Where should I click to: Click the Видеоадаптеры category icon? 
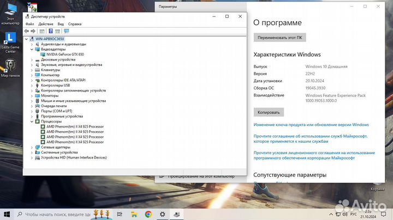pos(37,49)
